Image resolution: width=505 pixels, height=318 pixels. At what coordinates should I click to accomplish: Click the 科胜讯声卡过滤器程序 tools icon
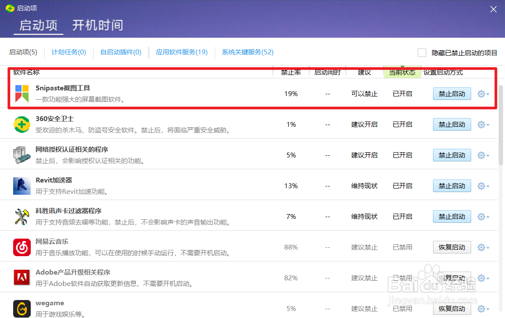pyautogui.click(x=22, y=216)
